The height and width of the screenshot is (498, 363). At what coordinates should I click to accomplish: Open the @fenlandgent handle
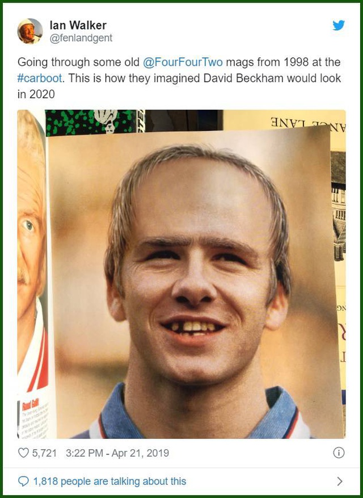(81, 38)
